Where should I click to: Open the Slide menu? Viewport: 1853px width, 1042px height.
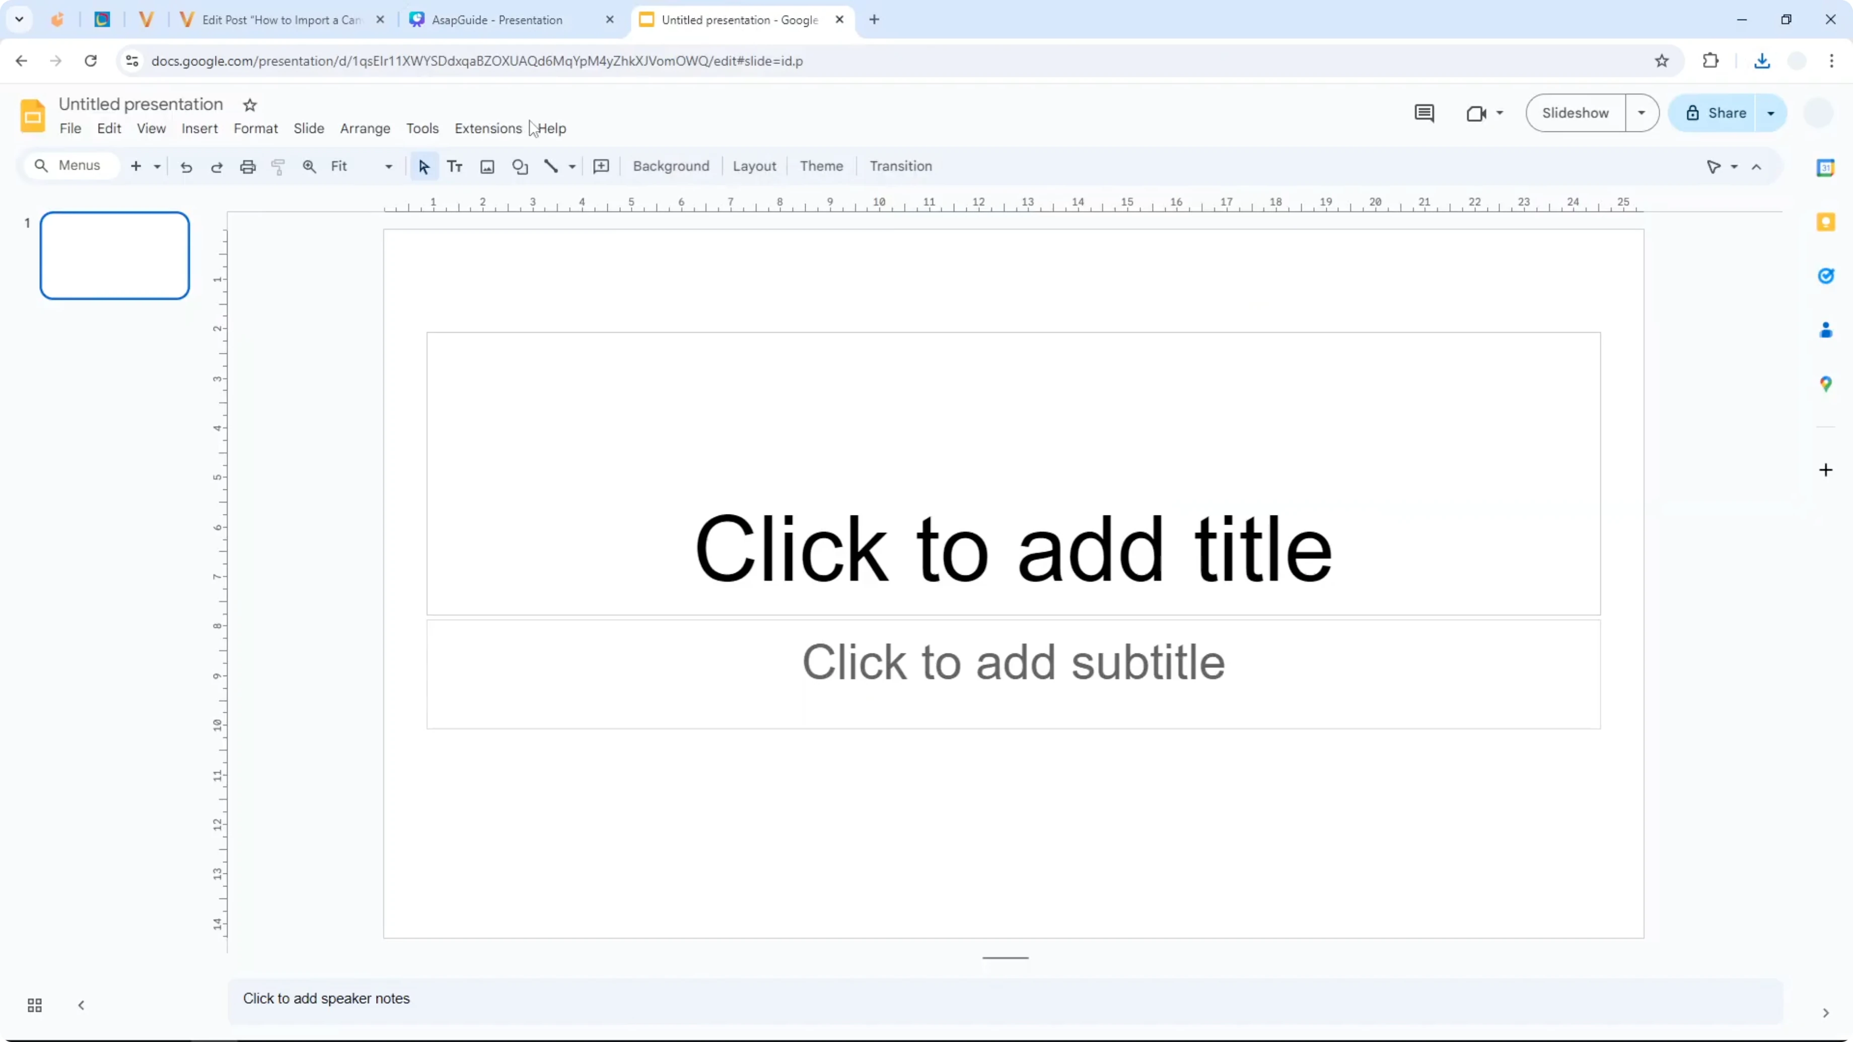pyautogui.click(x=309, y=129)
